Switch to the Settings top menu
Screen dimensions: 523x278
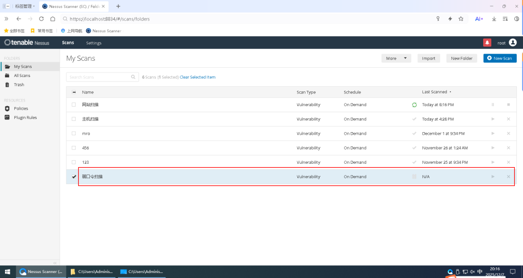click(x=93, y=43)
